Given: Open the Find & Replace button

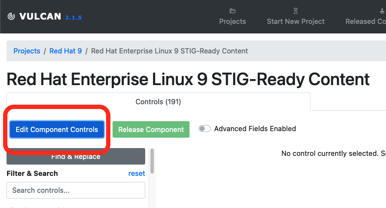Looking at the screenshot, I should pyautogui.click(x=76, y=157).
